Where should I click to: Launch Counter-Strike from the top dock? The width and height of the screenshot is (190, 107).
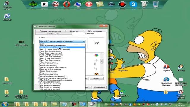(44, 4)
